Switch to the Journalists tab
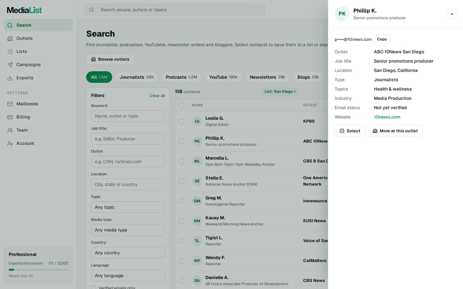The width and height of the screenshot is (463, 289). 137,77
